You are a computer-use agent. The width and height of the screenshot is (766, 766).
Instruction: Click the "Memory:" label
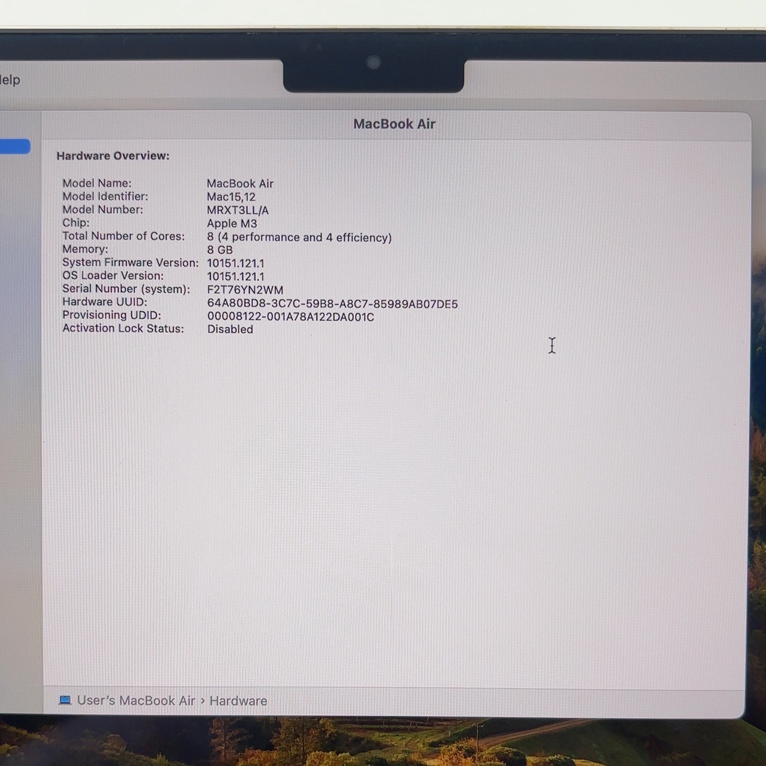point(85,249)
